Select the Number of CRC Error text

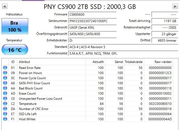(34, 109)
